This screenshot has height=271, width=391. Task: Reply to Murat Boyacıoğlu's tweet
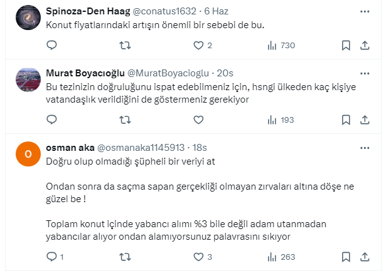click(52, 120)
